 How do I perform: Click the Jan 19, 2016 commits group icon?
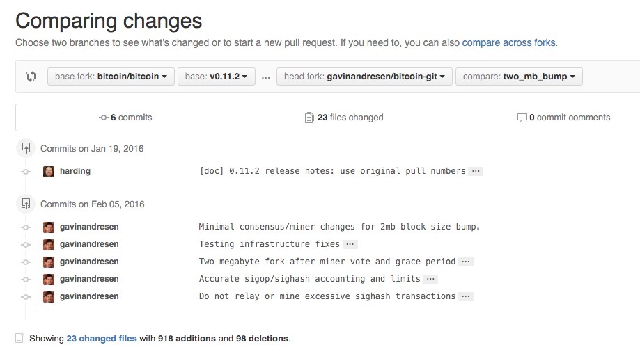(26, 148)
